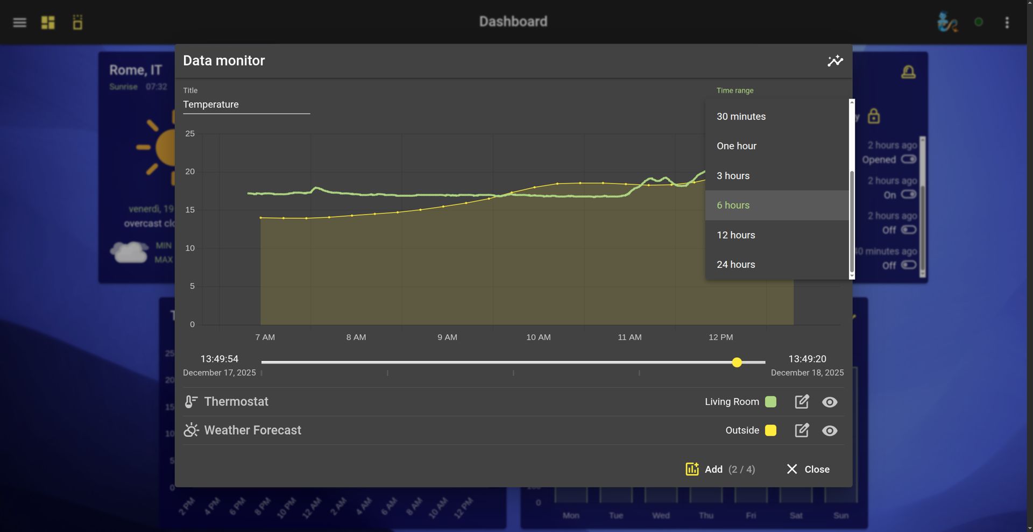Click the chart line icon in Data monitor
The height and width of the screenshot is (532, 1033).
click(835, 61)
